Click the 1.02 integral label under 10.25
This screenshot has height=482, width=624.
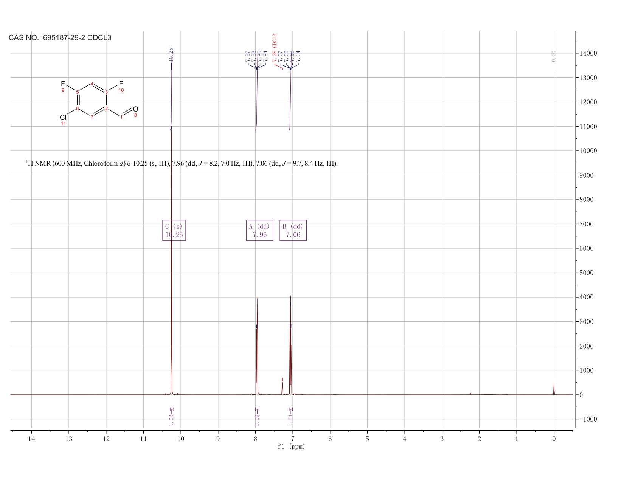tap(171, 419)
